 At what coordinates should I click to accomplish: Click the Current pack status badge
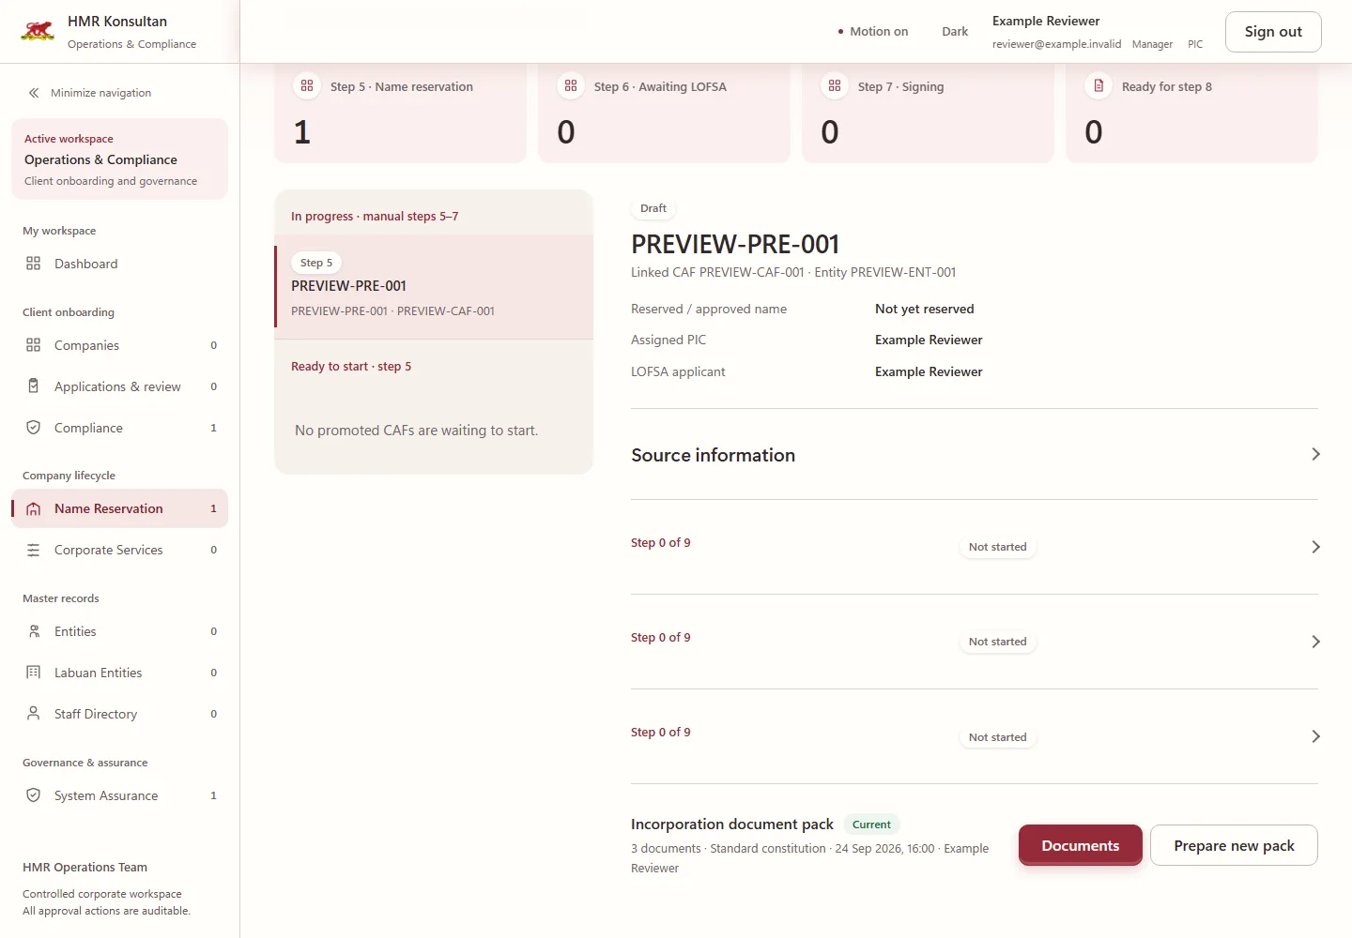point(871,825)
